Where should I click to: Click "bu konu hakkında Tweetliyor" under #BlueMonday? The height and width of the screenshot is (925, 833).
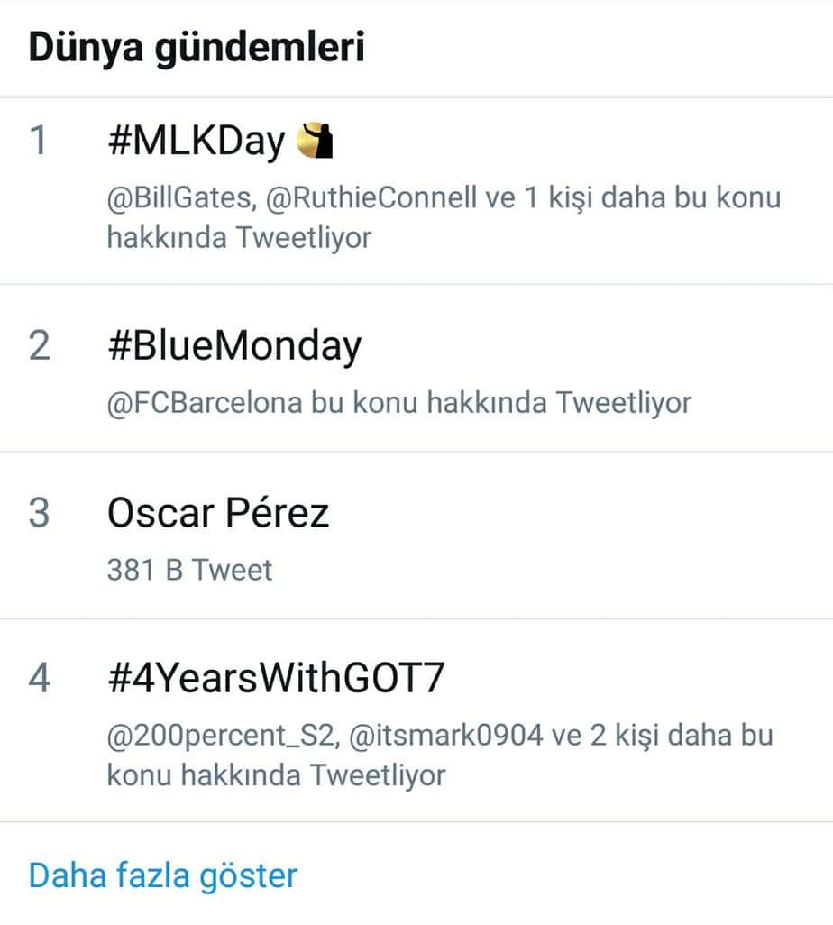pos(501,402)
